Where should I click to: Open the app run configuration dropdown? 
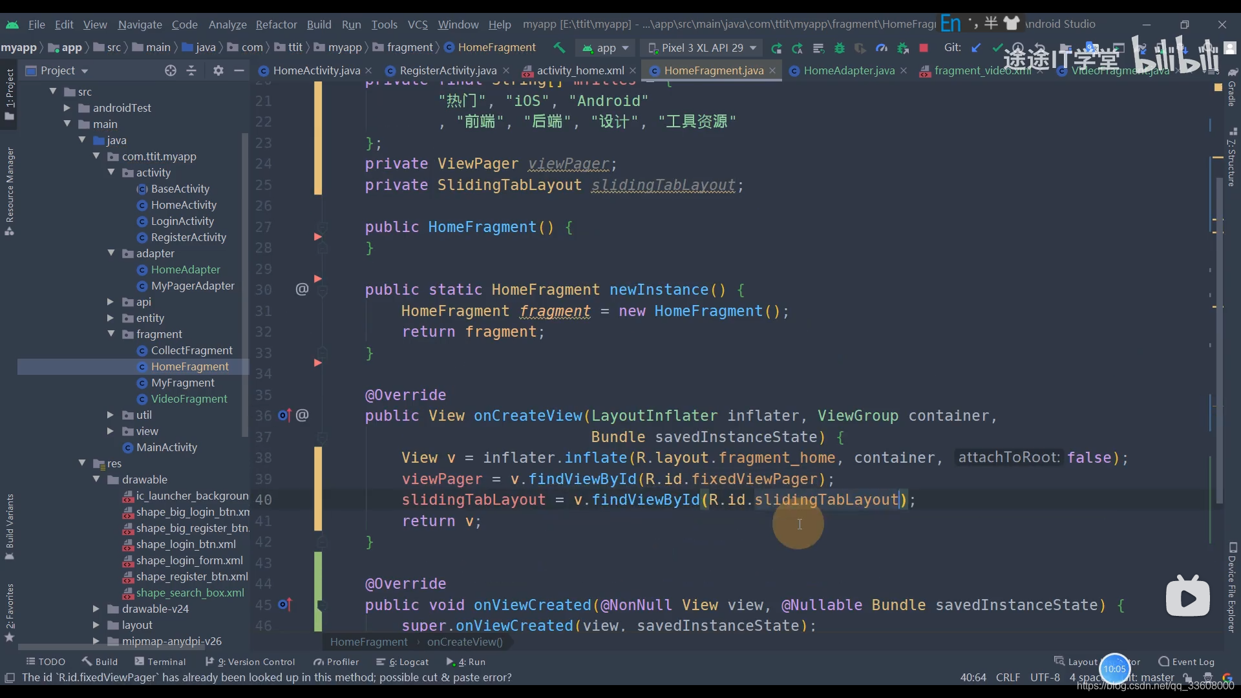(606, 48)
